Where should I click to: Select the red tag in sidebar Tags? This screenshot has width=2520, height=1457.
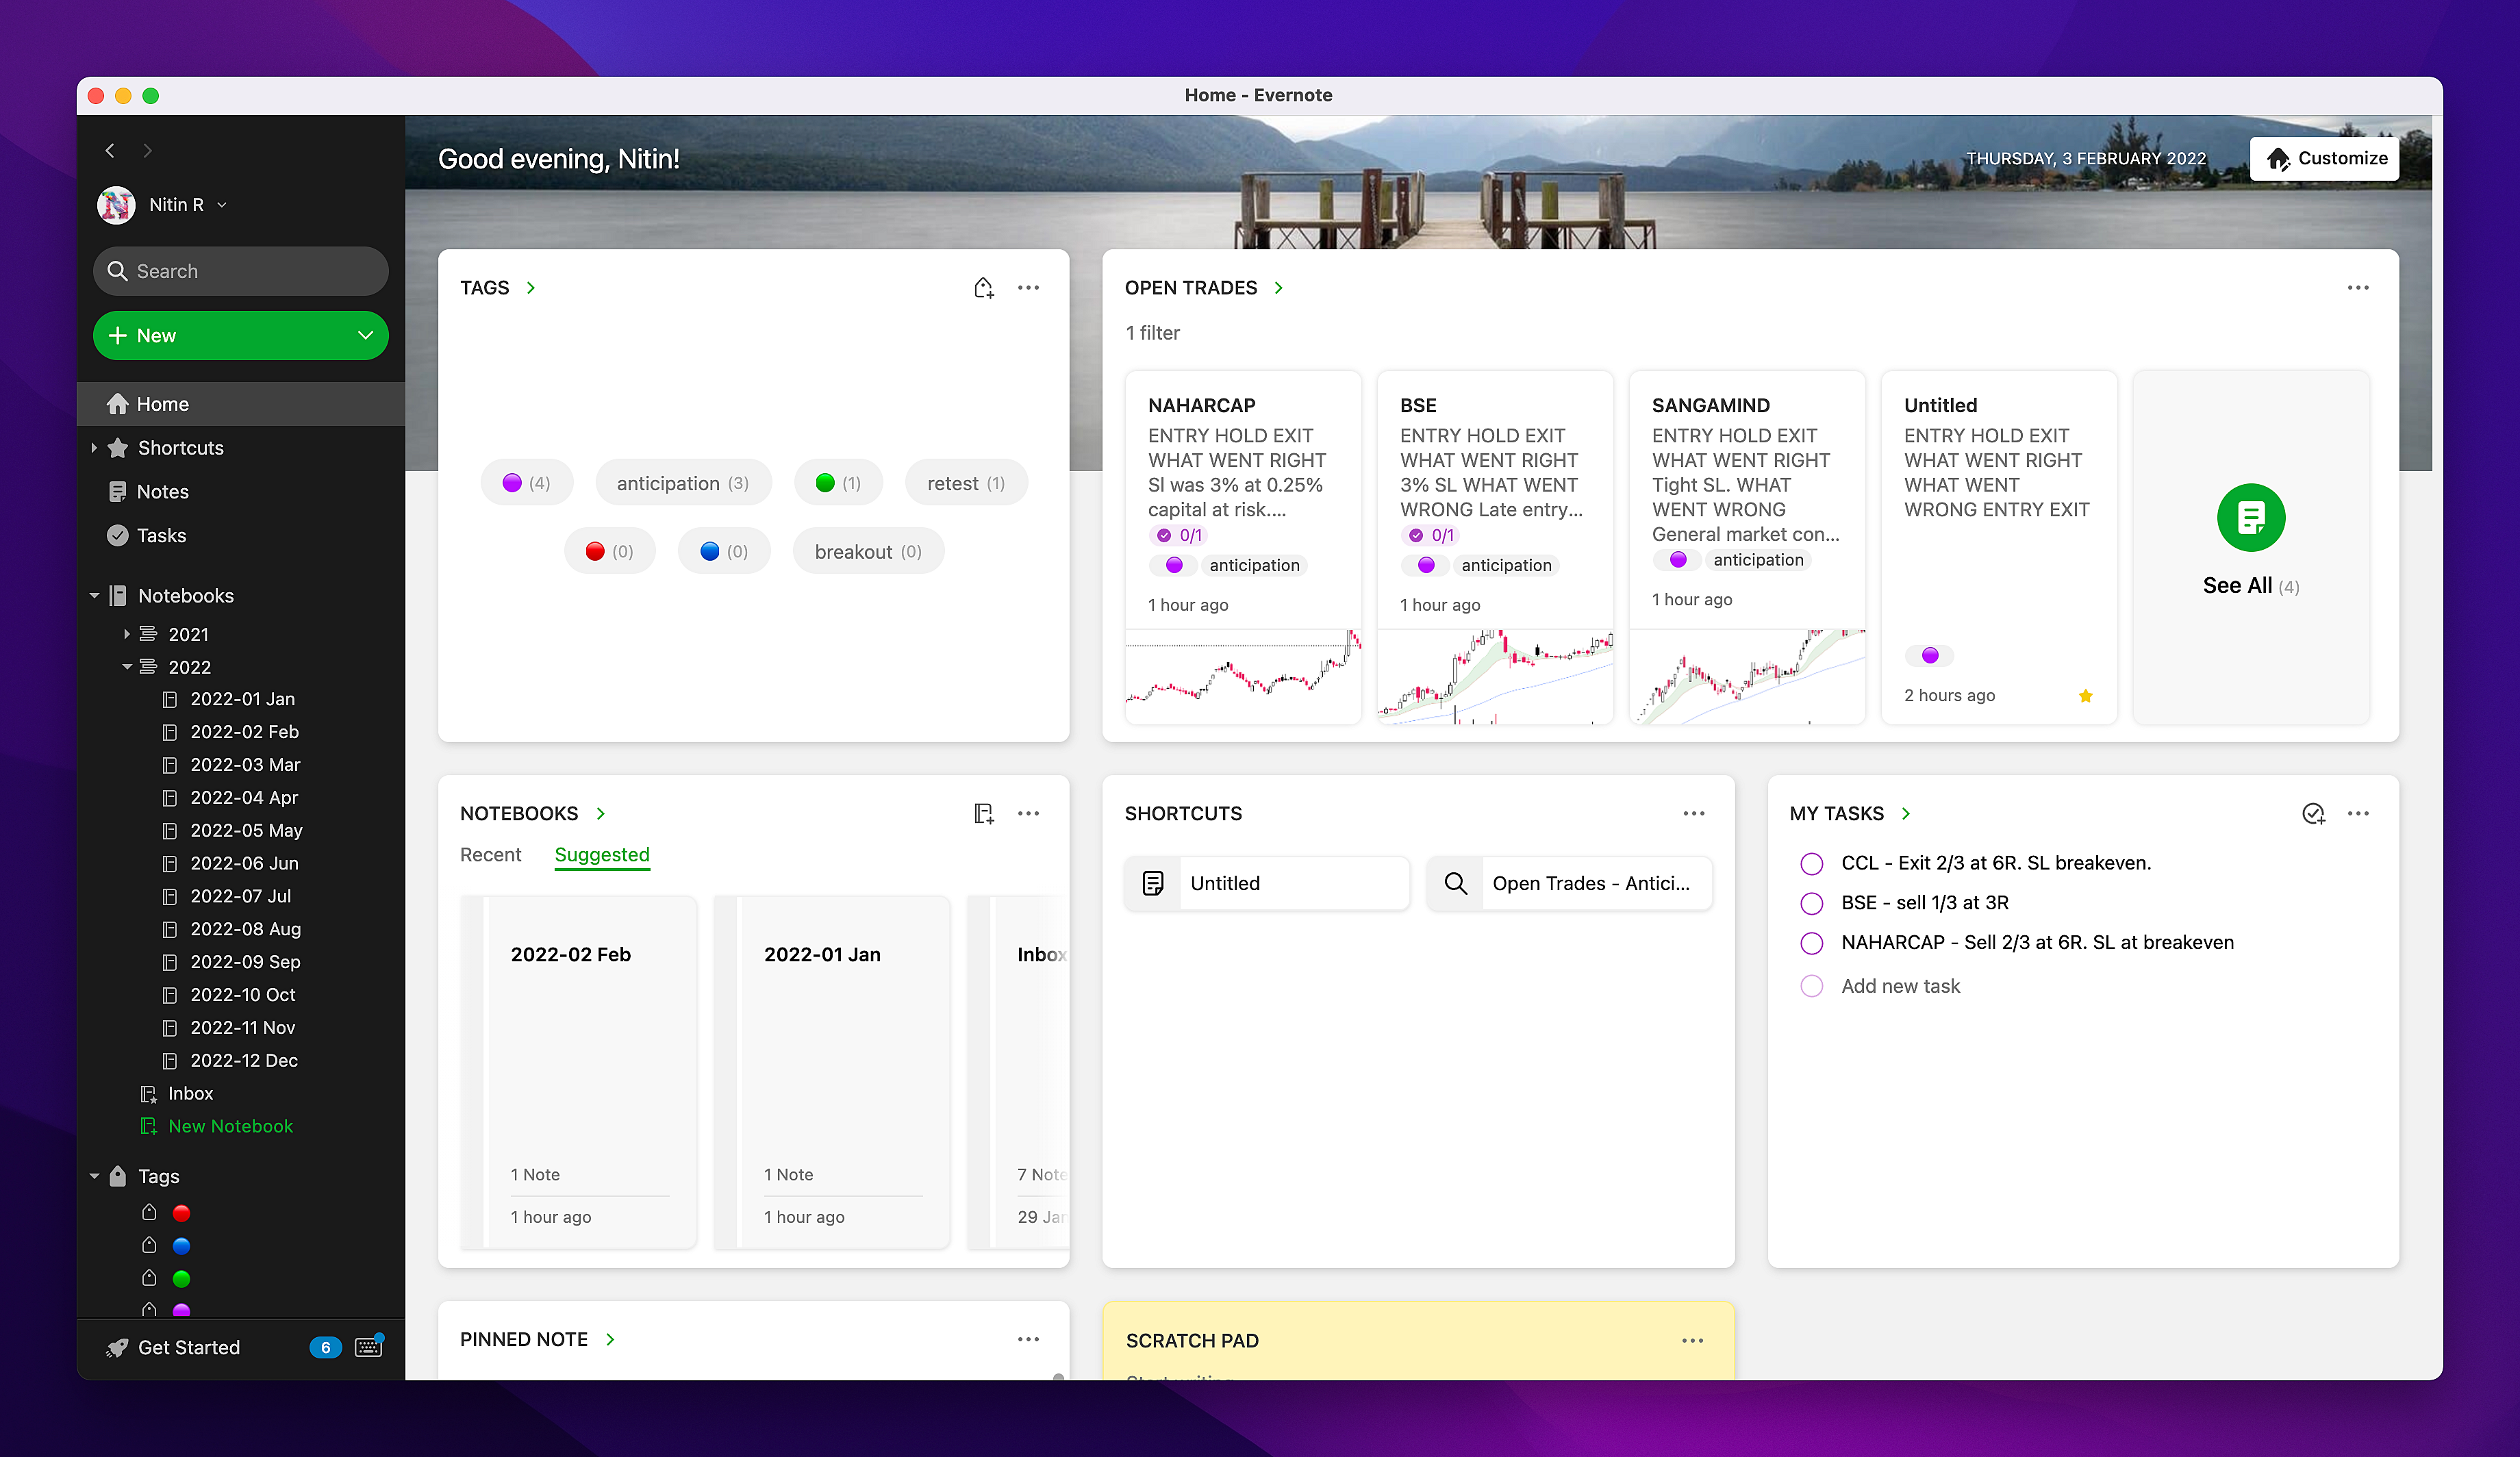[181, 1214]
